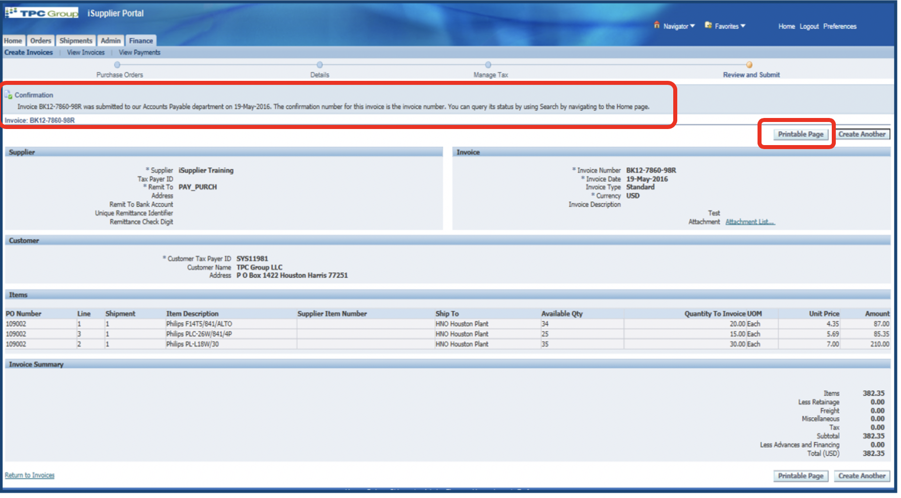Open the Admin tab

[110, 41]
